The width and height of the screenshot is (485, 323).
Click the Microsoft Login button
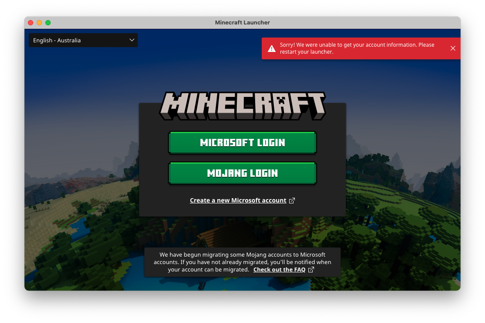coord(242,142)
